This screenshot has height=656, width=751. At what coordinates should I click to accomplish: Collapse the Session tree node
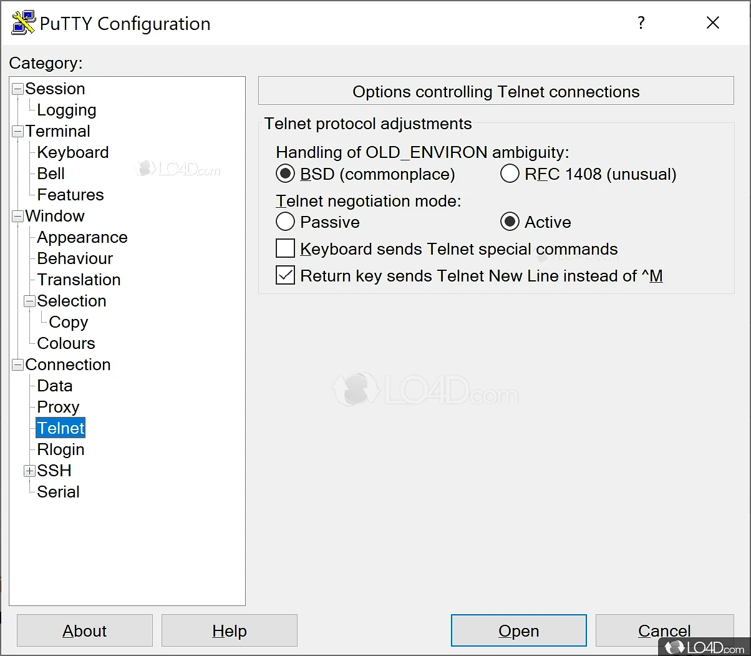[x=17, y=89]
